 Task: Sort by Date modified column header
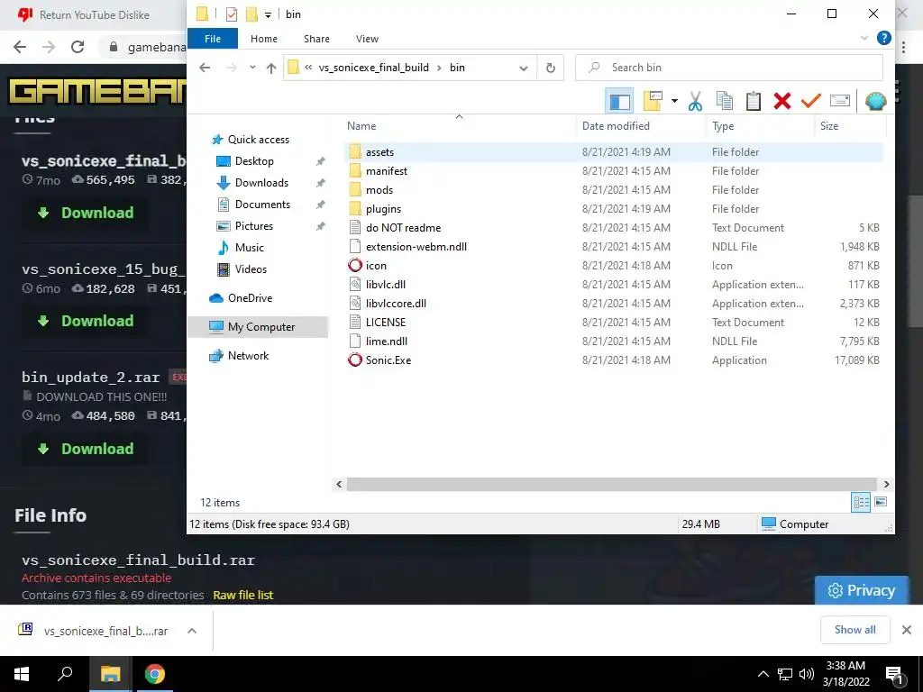(x=616, y=126)
